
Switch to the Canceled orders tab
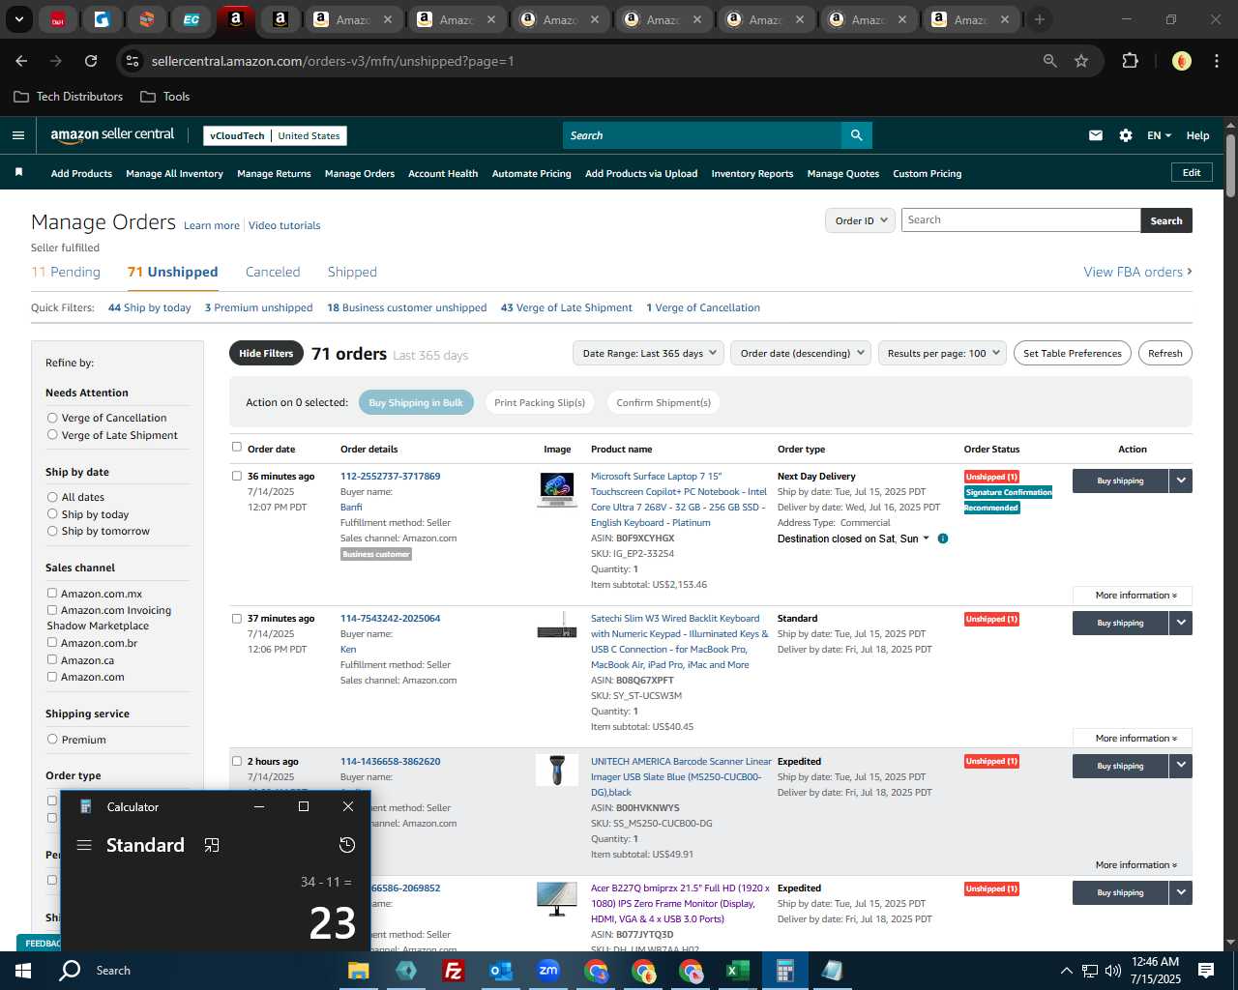(273, 272)
